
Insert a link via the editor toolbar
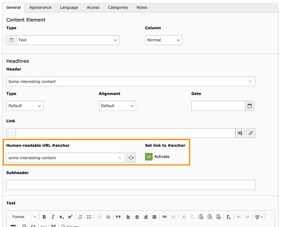click(x=165, y=217)
